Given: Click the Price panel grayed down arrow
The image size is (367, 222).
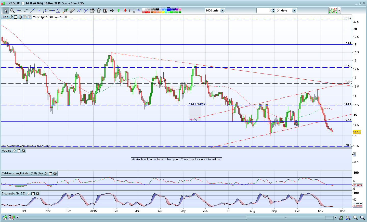Looking at the screenshot, I should [x=25, y=17].
